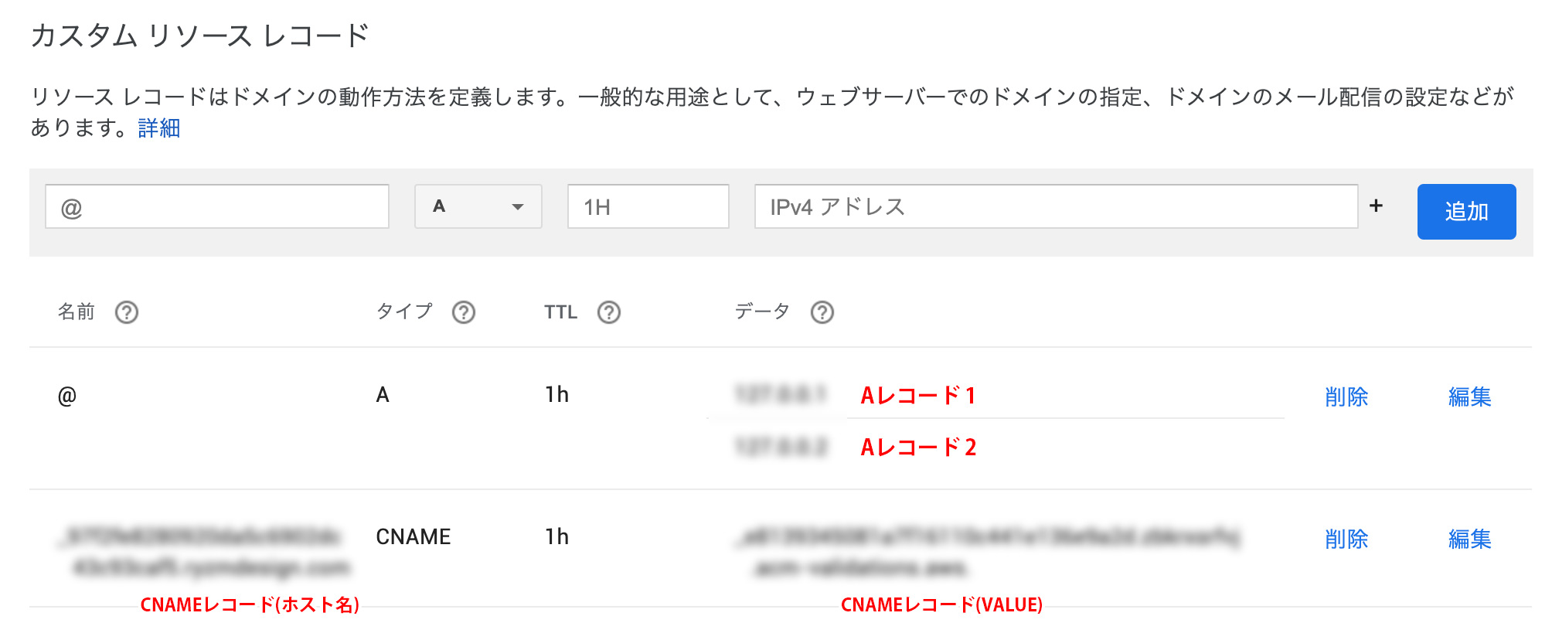Select the CNAME type cell in second row
Viewport: 1552px width, 640px height.
pyautogui.click(x=414, y=536)
